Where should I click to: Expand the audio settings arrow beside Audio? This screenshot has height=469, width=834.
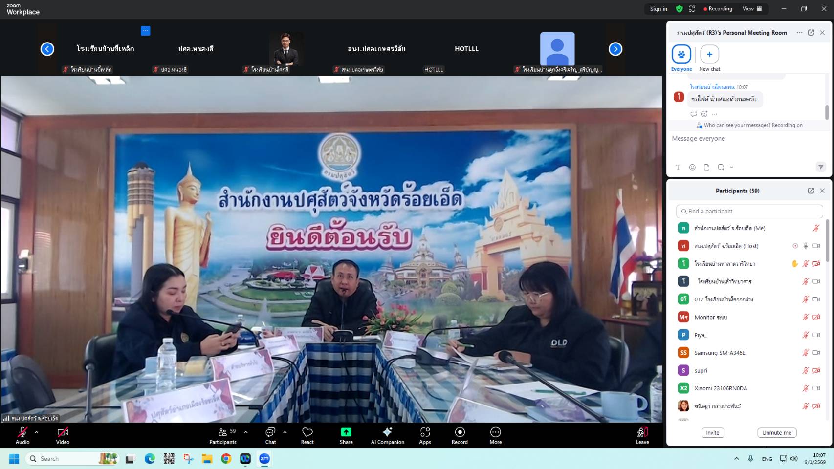(x=37, y=432)
